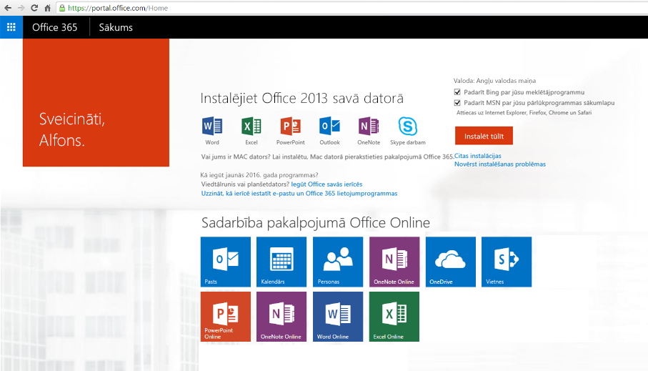
Task: Launch the Word Online tile
Action: 338,317
